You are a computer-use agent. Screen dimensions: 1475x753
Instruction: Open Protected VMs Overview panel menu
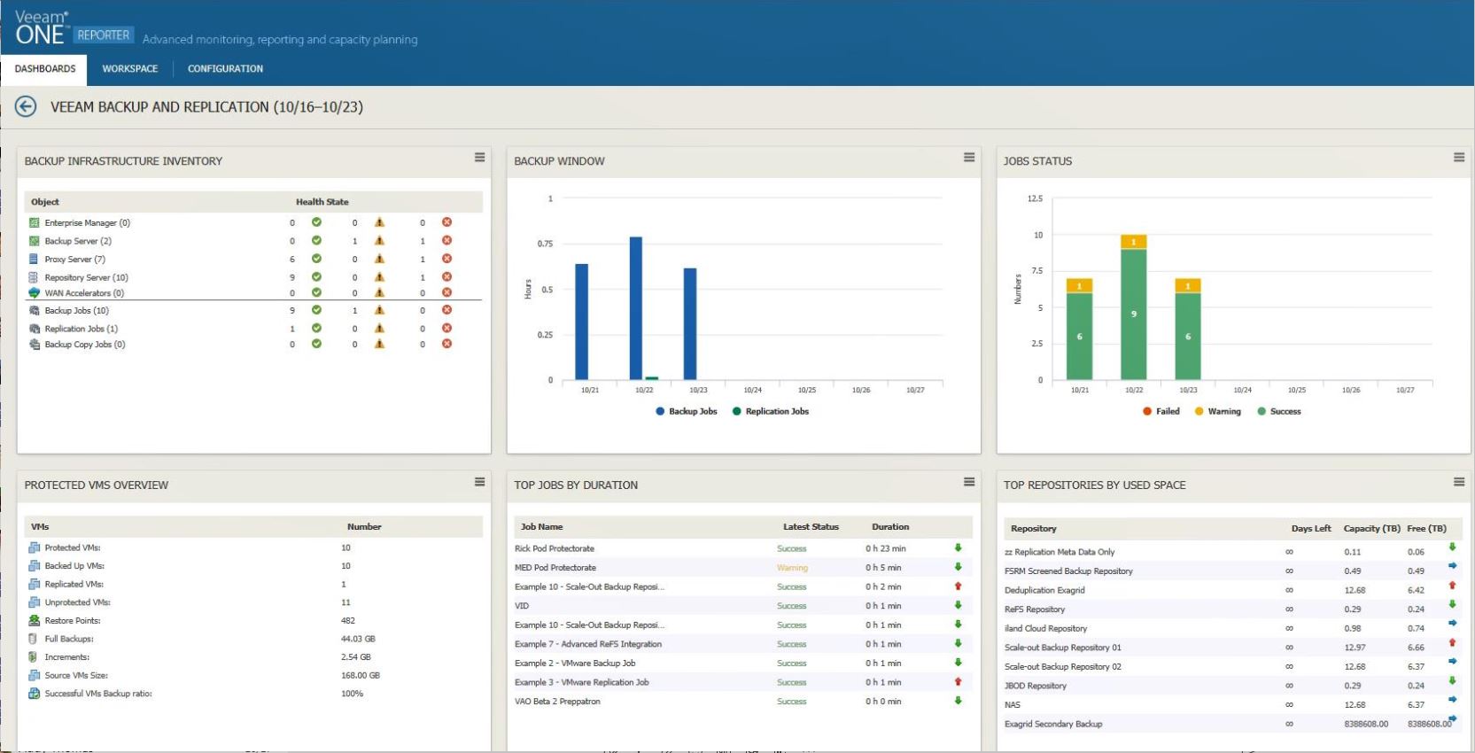click(x=479, y=482)
